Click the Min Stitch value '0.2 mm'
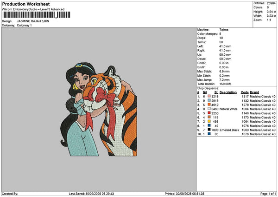Screen dimensions: 278x197 (x=224, y=76)
